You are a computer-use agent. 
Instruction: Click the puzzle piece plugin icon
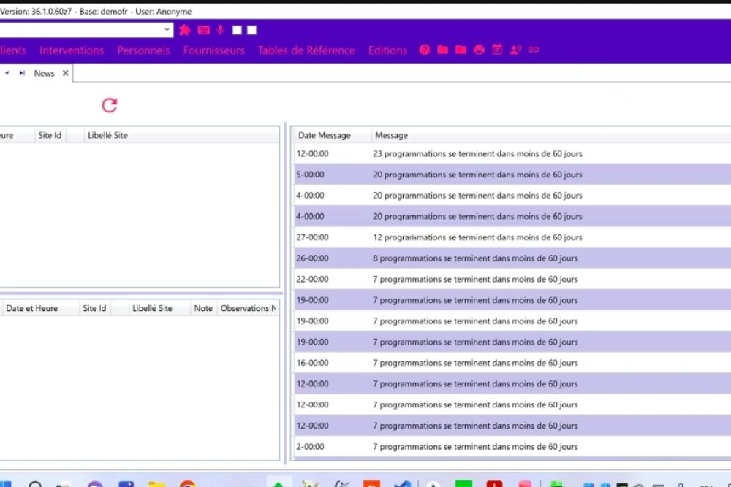click(185, 30)
